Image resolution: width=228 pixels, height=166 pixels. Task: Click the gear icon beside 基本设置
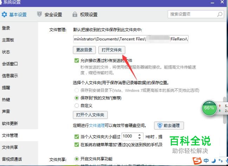[4, 14]
